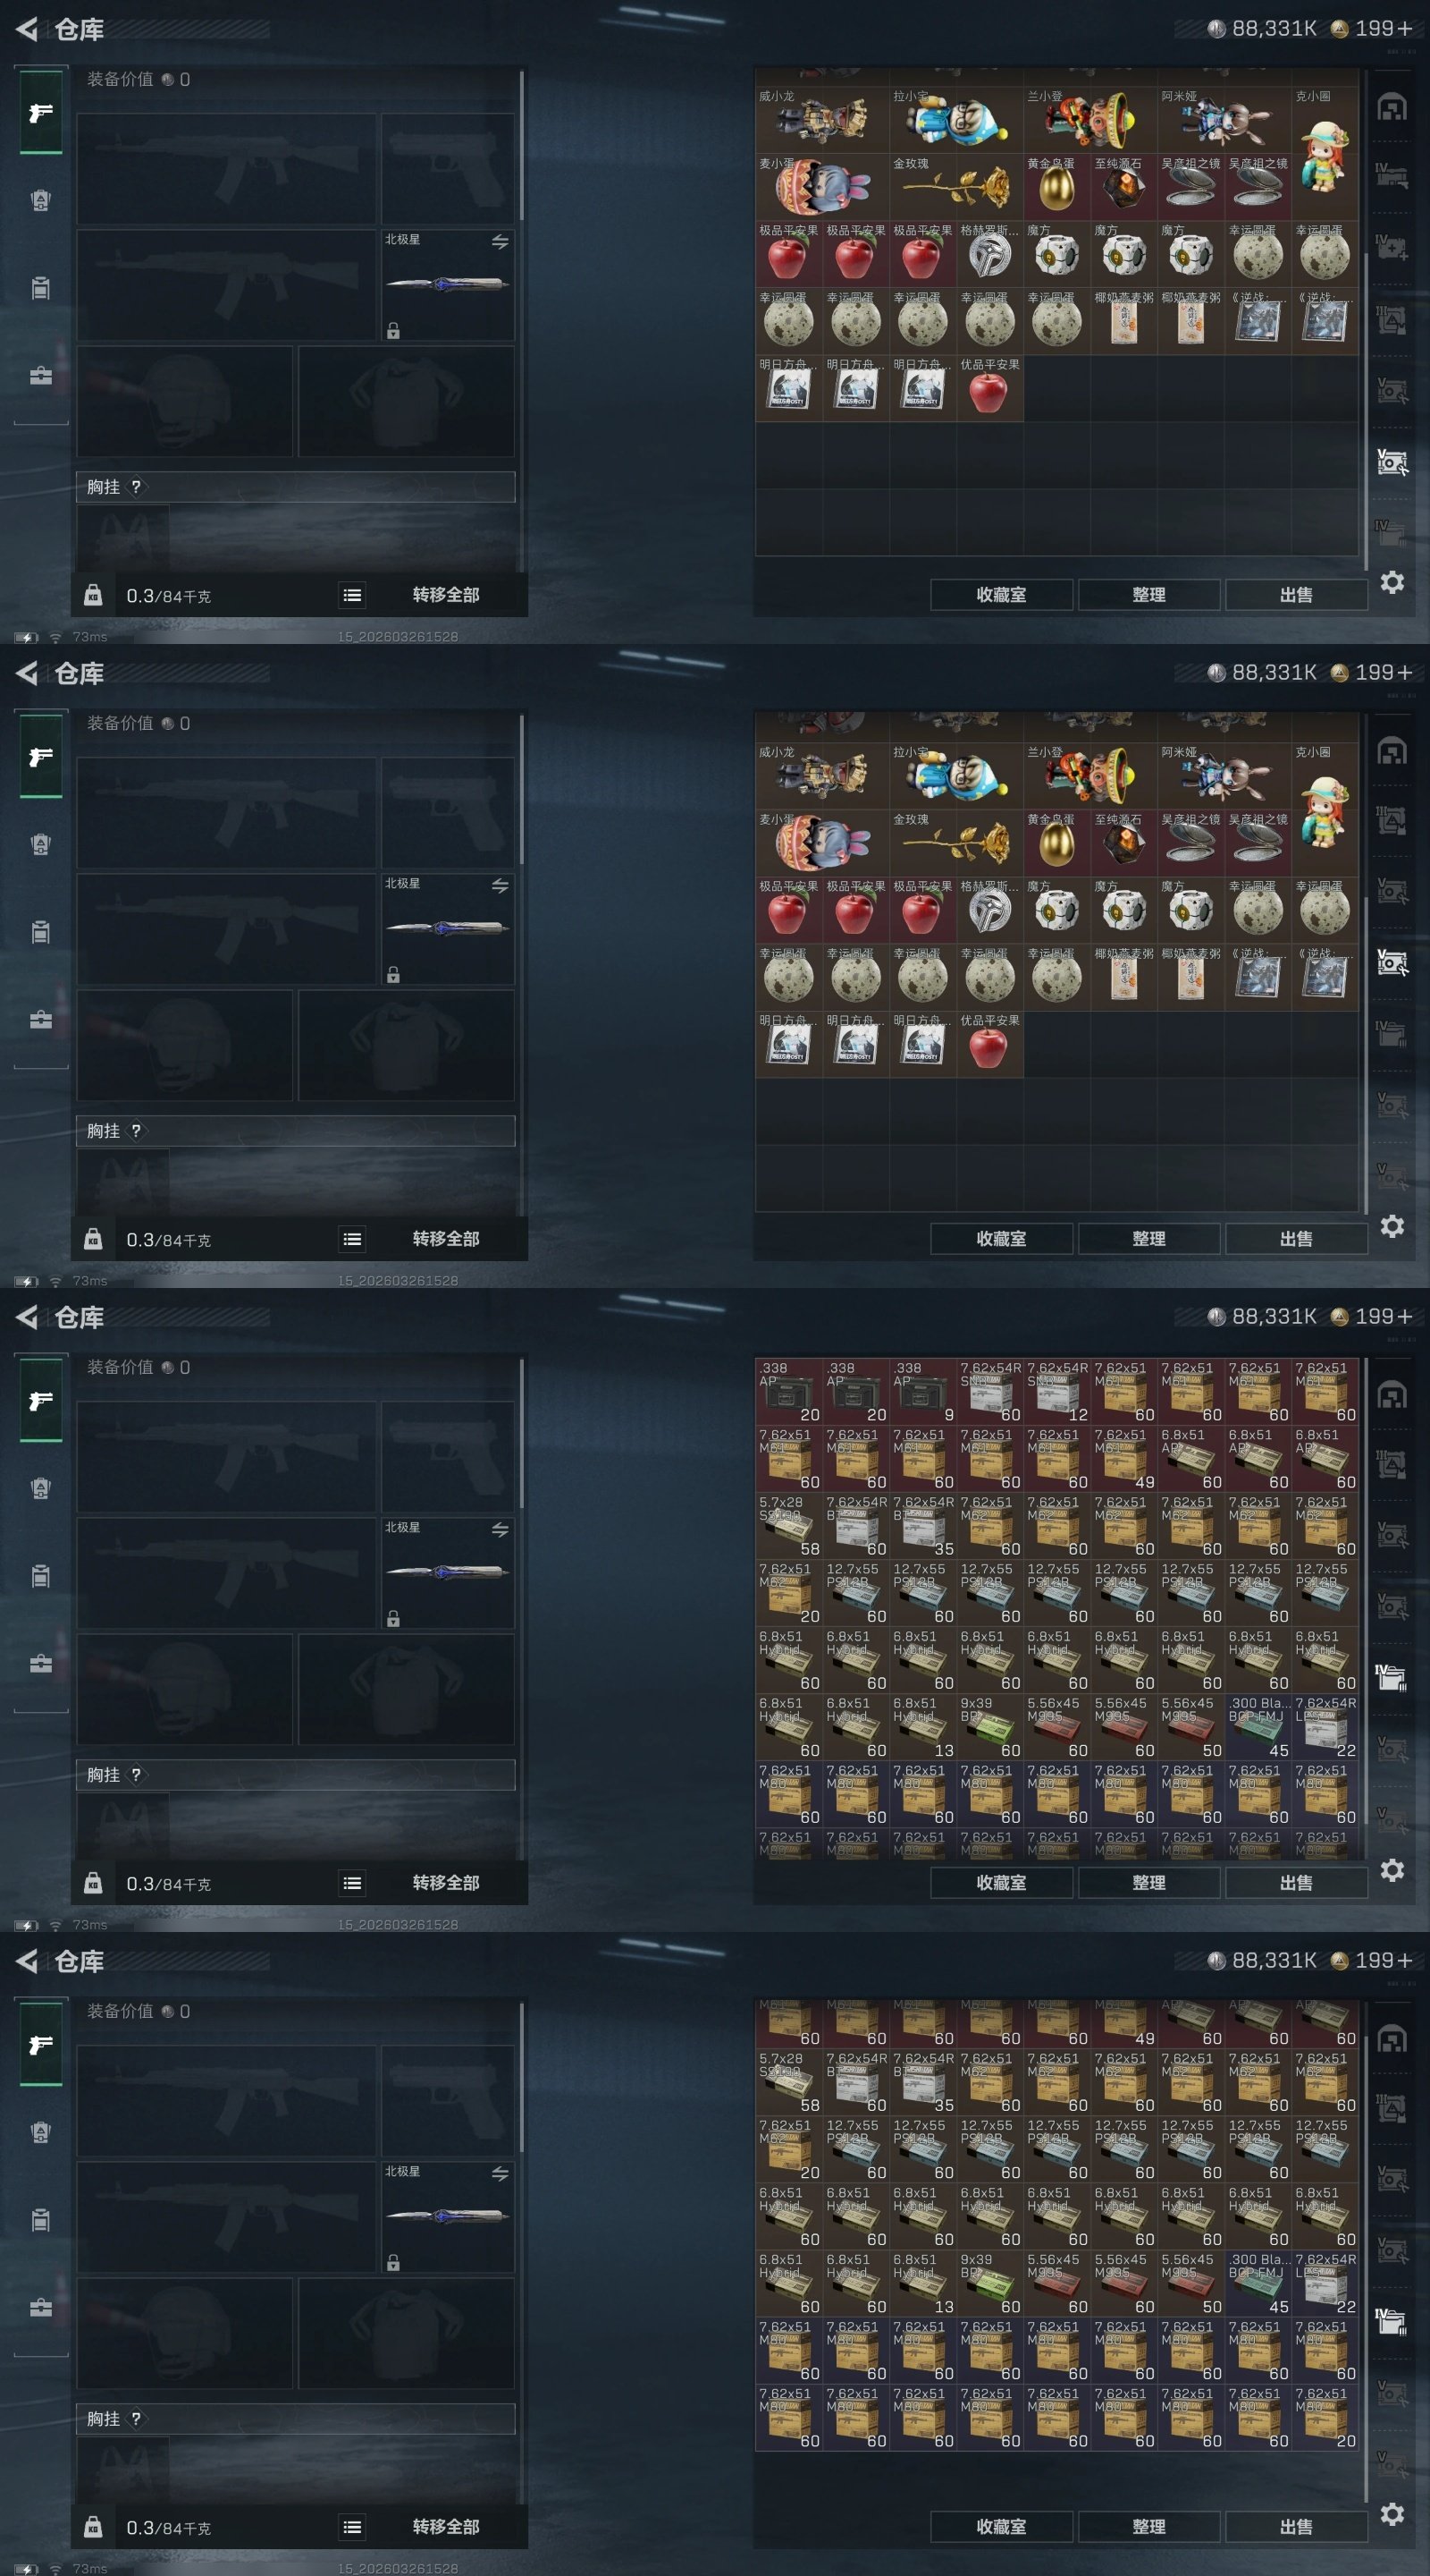
Task: Switch to the briefcase tab in the first capture's sidebar
Action: 40,376
